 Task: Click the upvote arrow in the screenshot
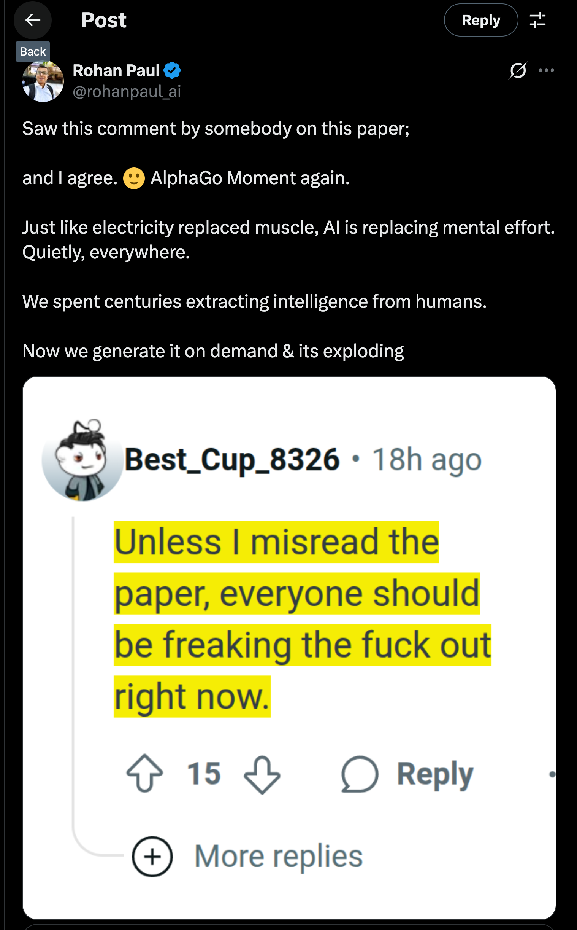click(145, 773)
